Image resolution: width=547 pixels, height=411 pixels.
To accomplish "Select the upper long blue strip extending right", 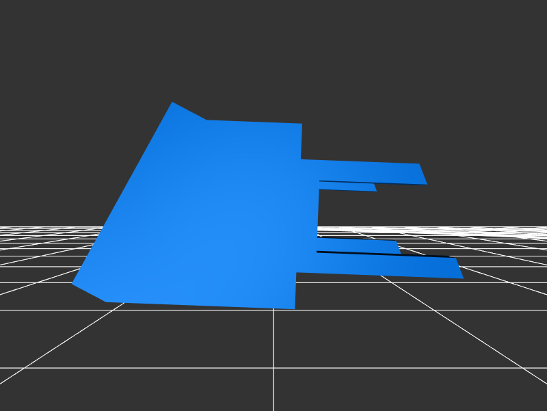I will 362,171.
